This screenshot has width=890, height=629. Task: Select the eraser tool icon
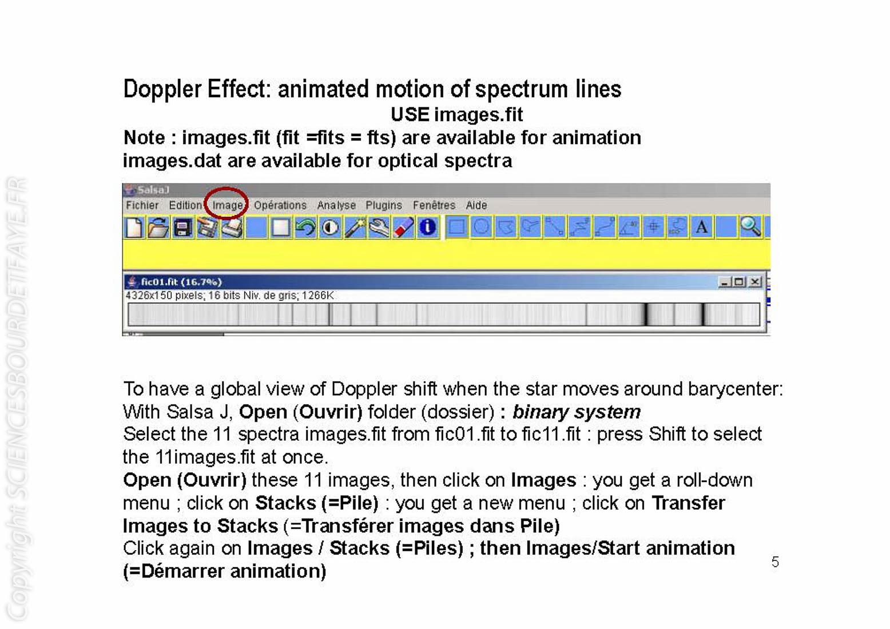pyautogui.click(x=403, y=228)
